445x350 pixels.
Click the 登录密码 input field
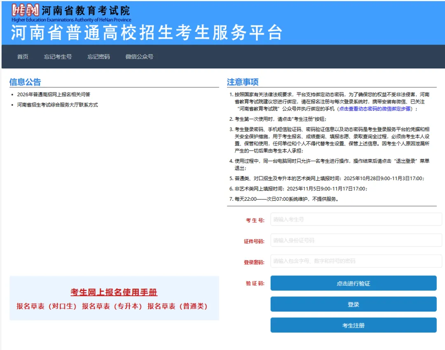356,261
